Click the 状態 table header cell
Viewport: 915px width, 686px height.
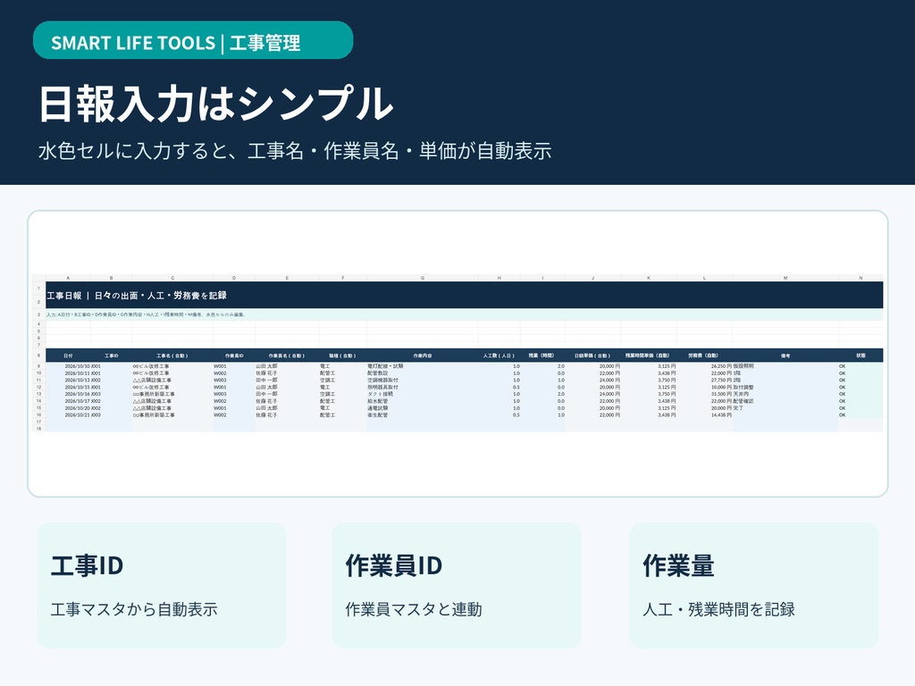[x=860, y=356]
